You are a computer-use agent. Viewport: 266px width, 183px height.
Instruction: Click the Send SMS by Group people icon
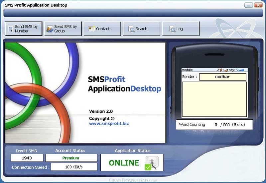tap(50, 29)
